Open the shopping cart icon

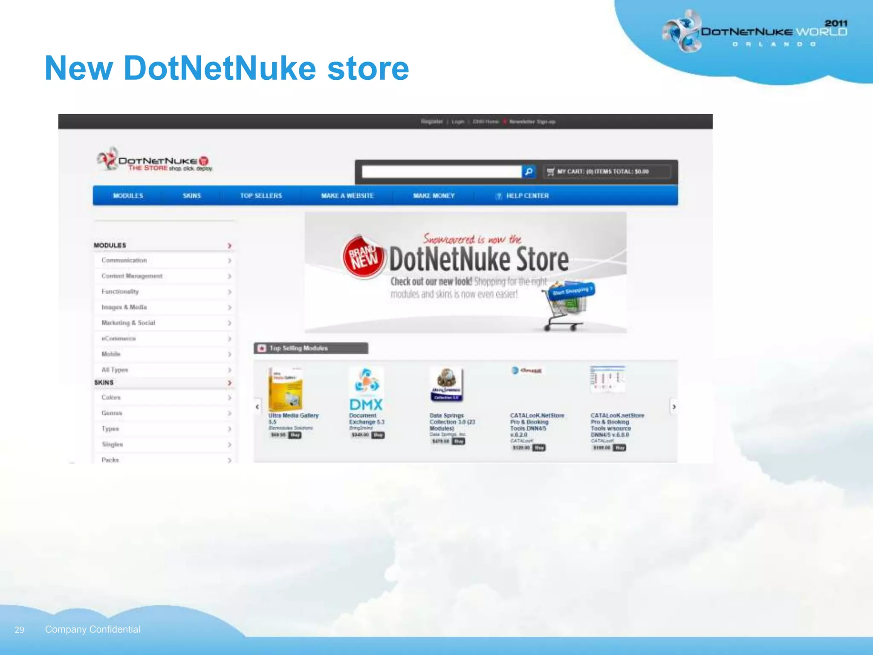tap(551, 171)
